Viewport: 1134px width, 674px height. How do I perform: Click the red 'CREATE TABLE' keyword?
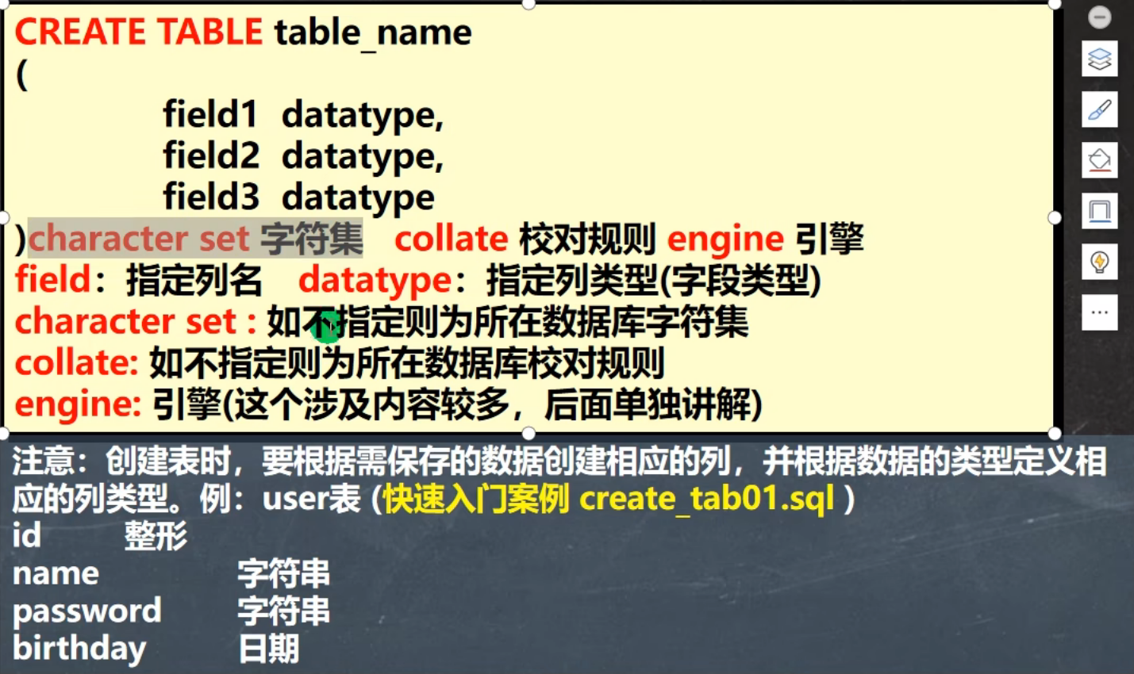pos(139,33)
